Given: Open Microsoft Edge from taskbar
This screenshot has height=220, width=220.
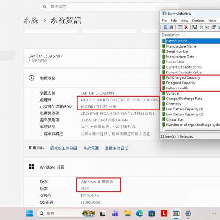Looking at the screenshot, I should [139, 213].
